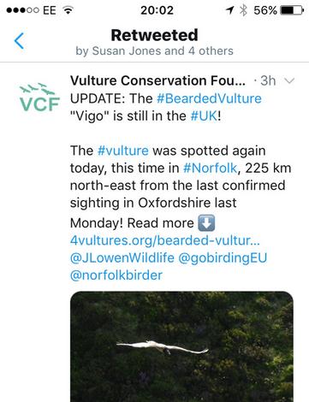This screenshot has width=309, height=402.
Task: Open @norfolkbirder mention
Action: [x=116, y=275]
